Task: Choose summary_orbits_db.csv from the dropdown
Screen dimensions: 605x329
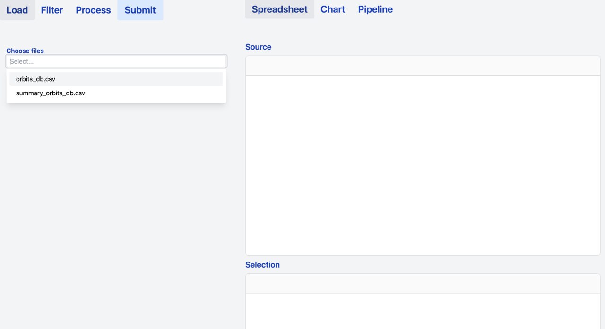Action: point(116,93)
